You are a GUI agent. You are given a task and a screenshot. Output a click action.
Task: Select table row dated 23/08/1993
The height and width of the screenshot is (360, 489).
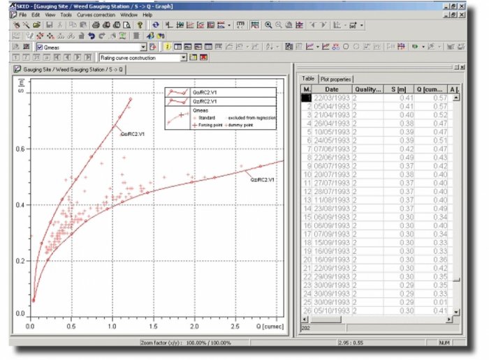click(x=377, y=209)
